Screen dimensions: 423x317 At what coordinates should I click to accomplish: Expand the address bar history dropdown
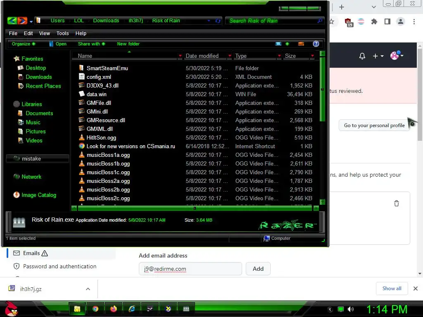[x=209, y=21]
